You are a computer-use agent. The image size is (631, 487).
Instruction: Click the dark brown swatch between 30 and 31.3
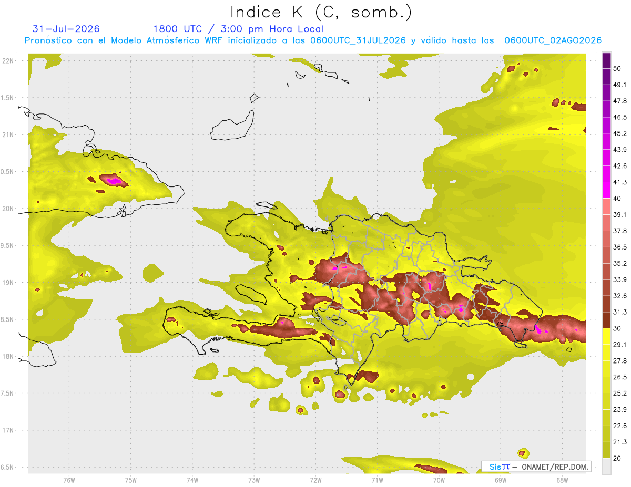point(606,320)
